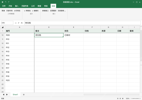142x100 pixels.
Task: Click the horizontal scrollbar track
Action: click(111, 95)
